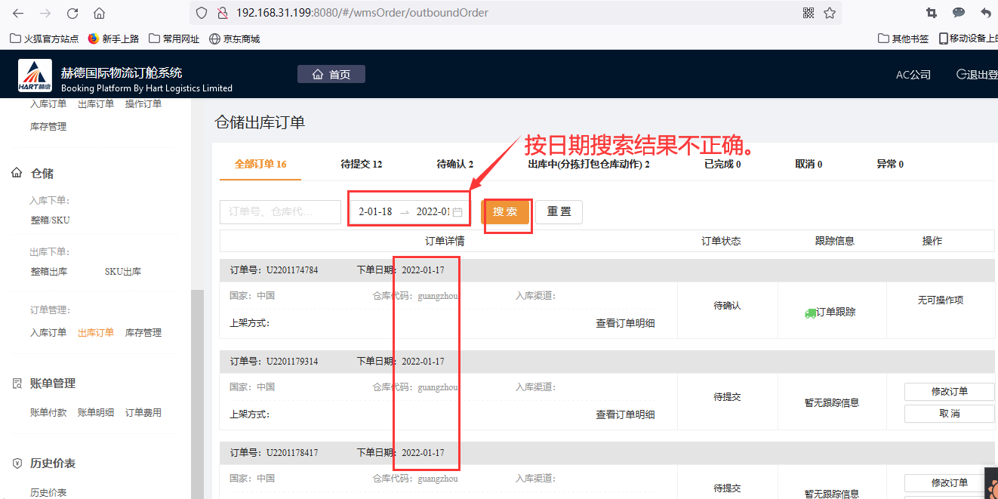This screenshot has height=499, width=998.
Task: Click the browser reload icon
Action: [72, 13]
